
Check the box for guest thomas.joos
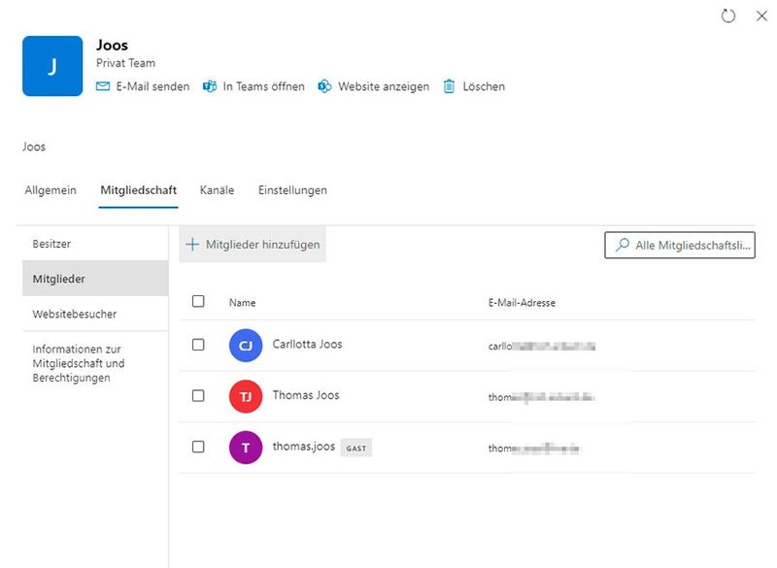[198, 447]
